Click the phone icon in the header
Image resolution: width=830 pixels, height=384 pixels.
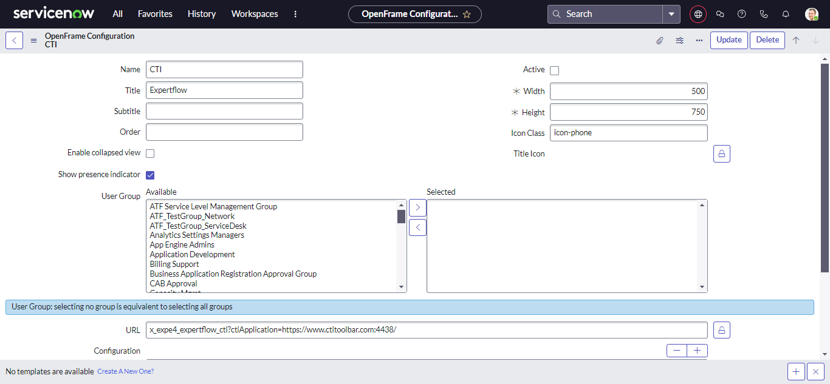pyautogui.click(x=764, y=14)
